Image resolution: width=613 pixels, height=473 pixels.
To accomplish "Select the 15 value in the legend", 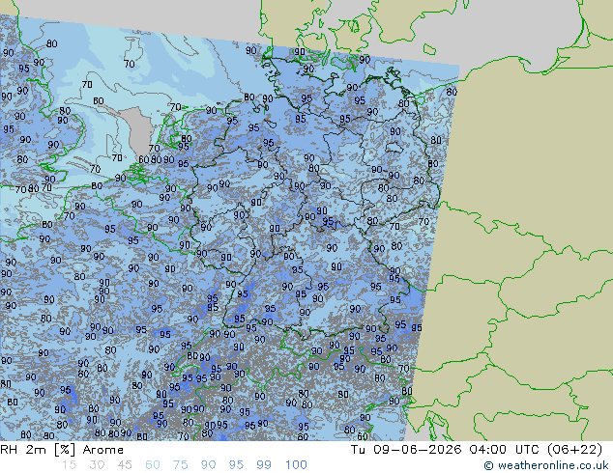I will tap(69, 465).
